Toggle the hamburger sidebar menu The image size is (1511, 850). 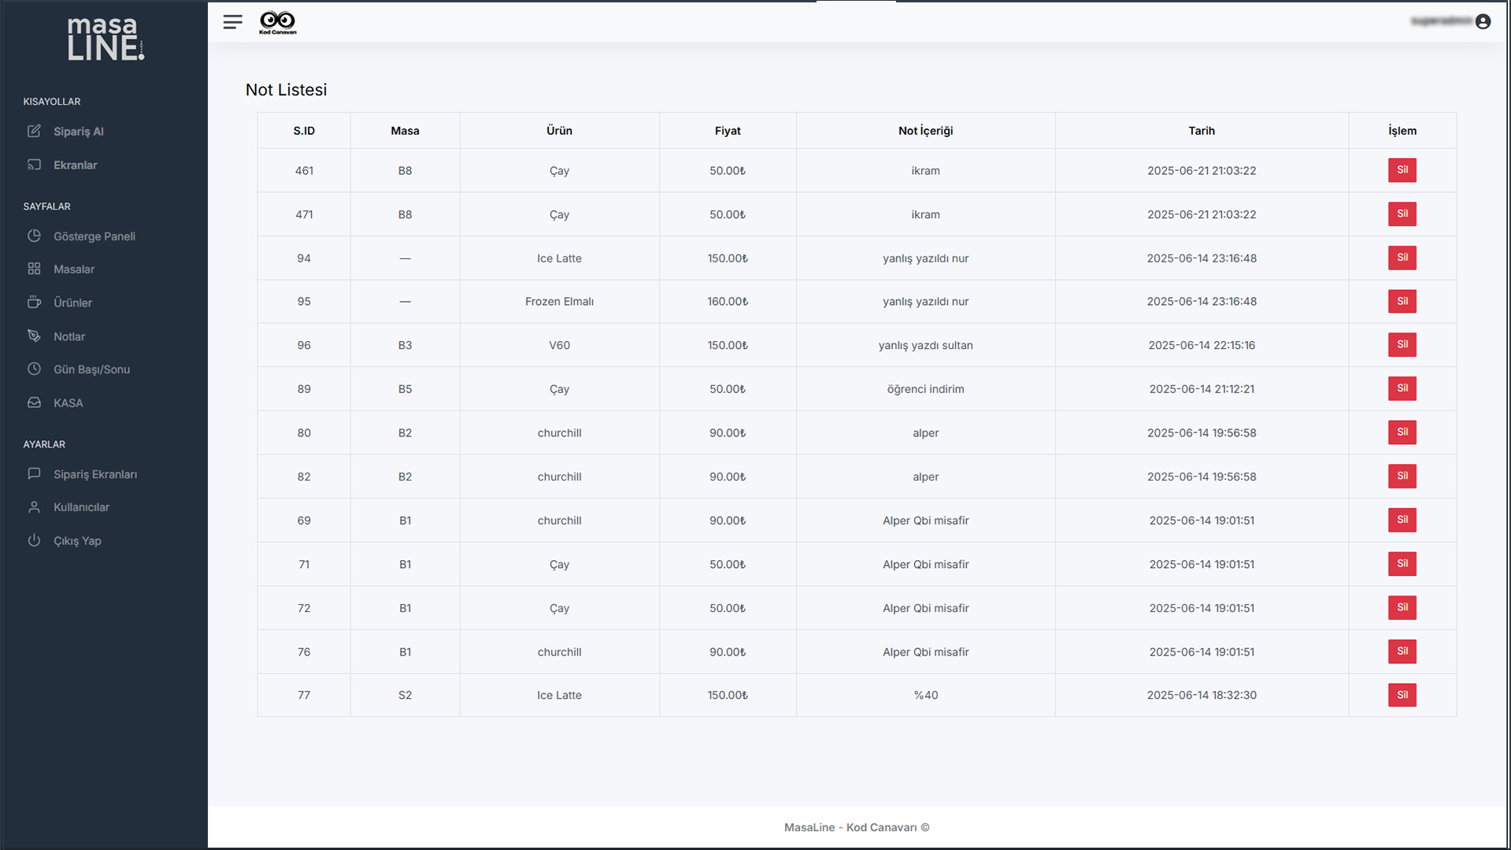click(232, 22)
